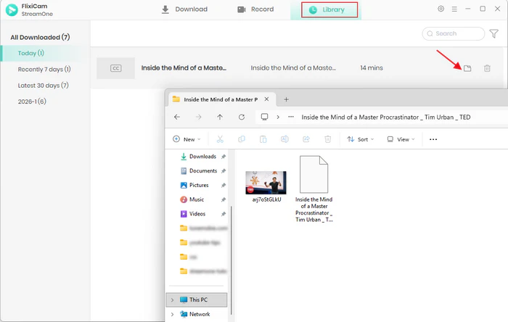Click the Paste clipboard icon
The image size is (508, 322).
point(263,139)
